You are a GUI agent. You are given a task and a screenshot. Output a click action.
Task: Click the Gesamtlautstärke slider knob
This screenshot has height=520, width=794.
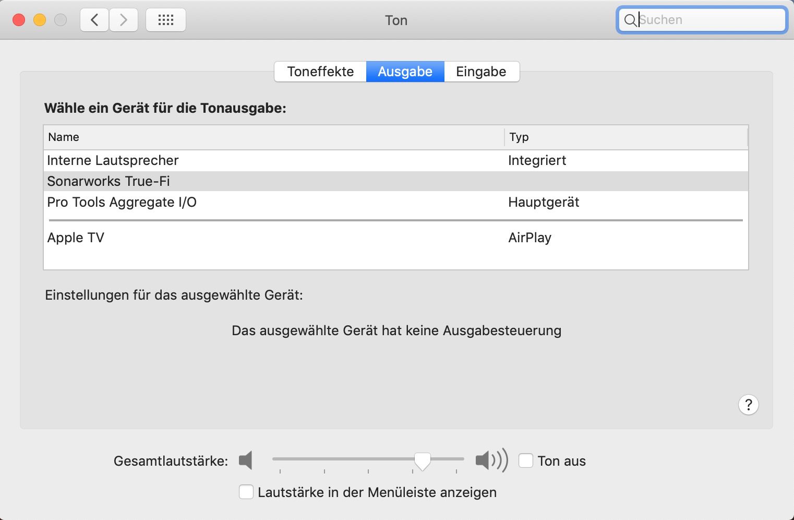[x=422, y=460]
